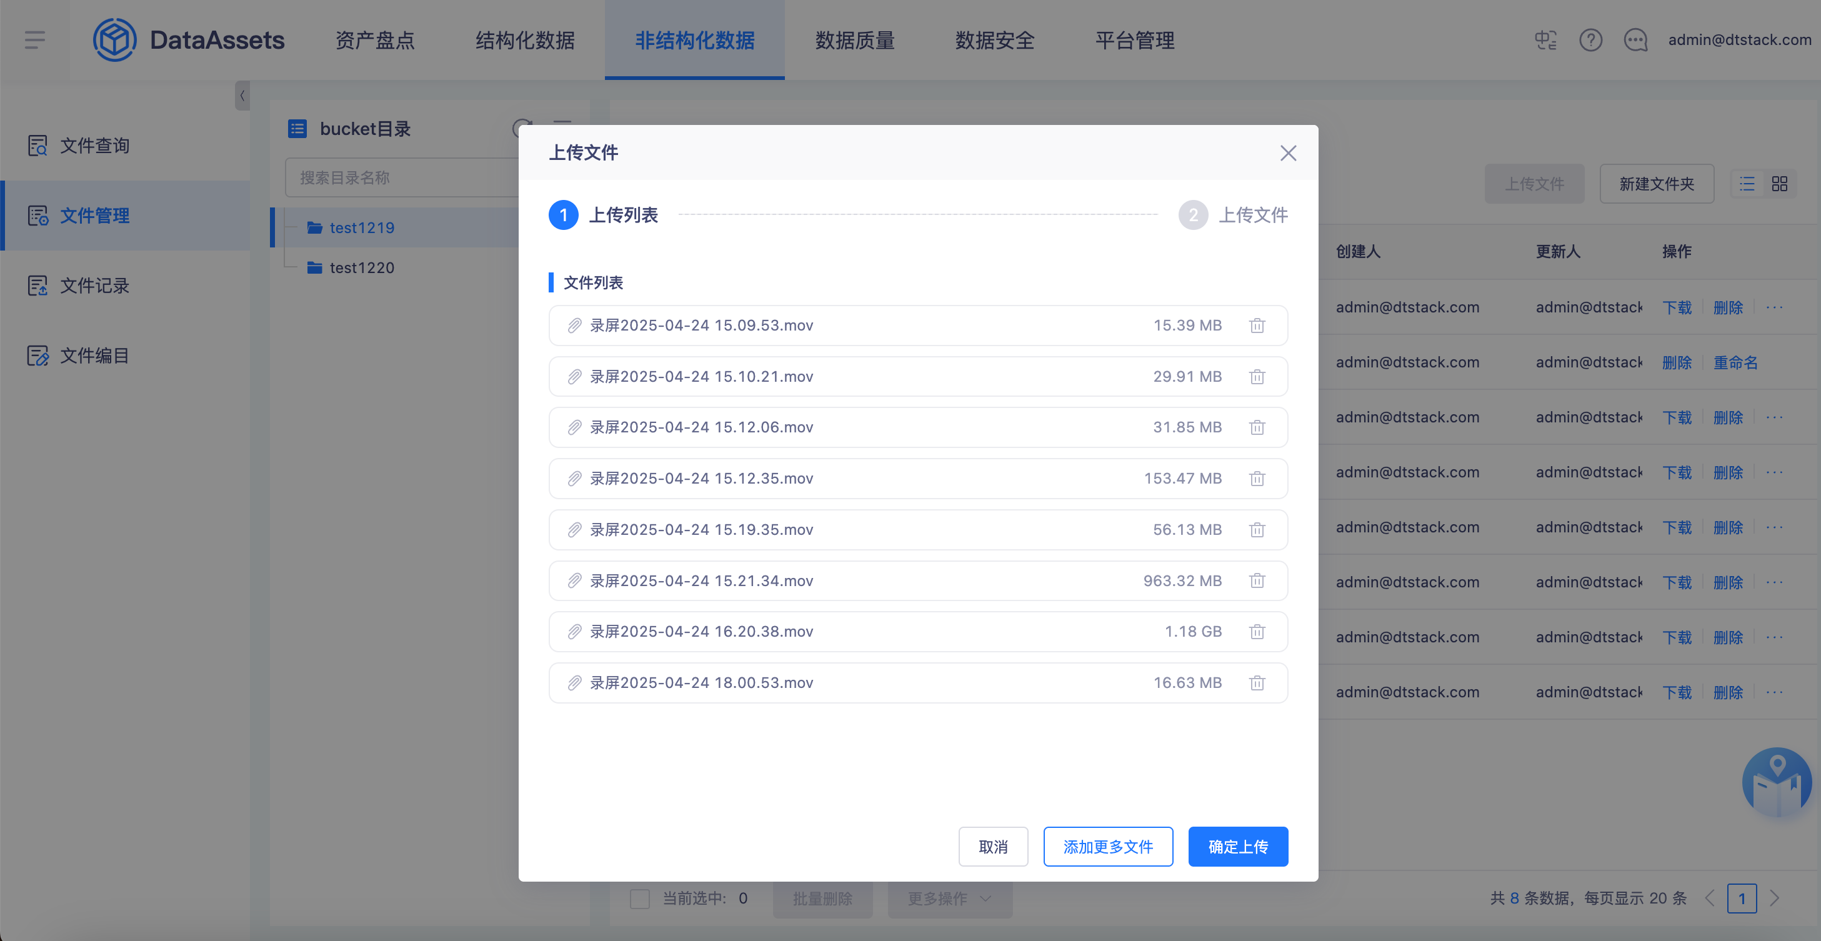This screenshot has height=941, width=1821.
Task: Close the 上传文件 dialog with the X
Action: coord(1287,154)
